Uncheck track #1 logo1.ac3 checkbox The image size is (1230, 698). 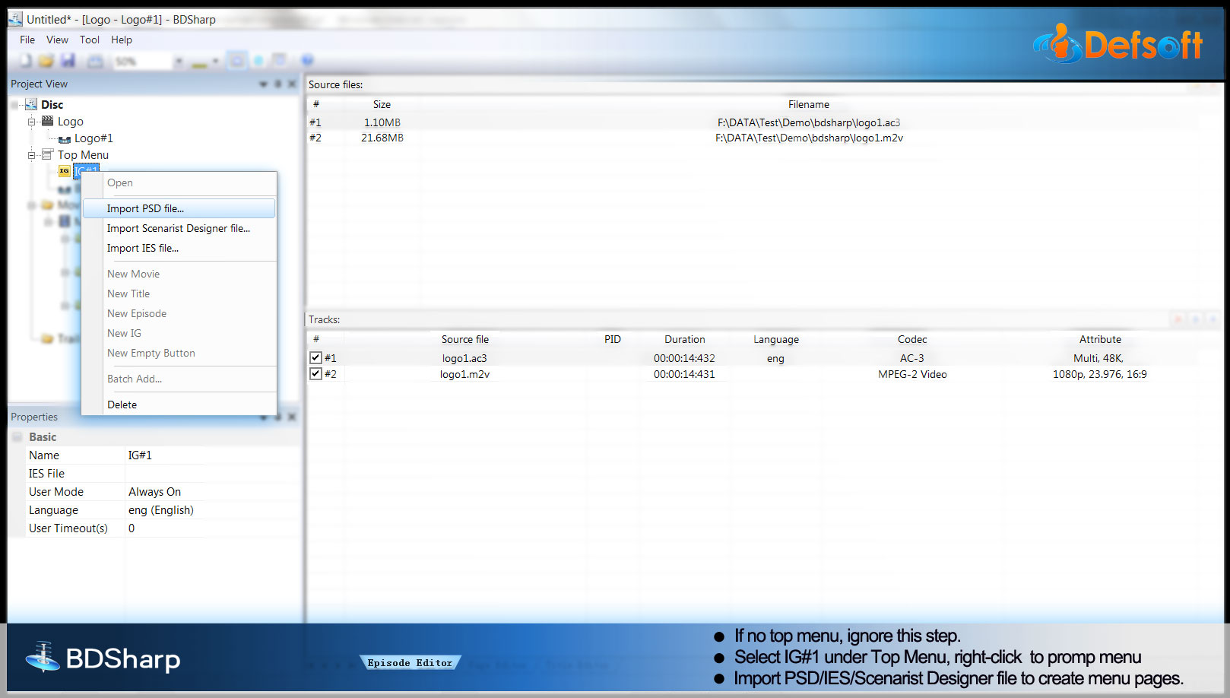tap(315, 357)
